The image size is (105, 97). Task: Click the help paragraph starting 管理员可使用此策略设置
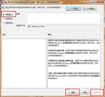click(74, 43)
